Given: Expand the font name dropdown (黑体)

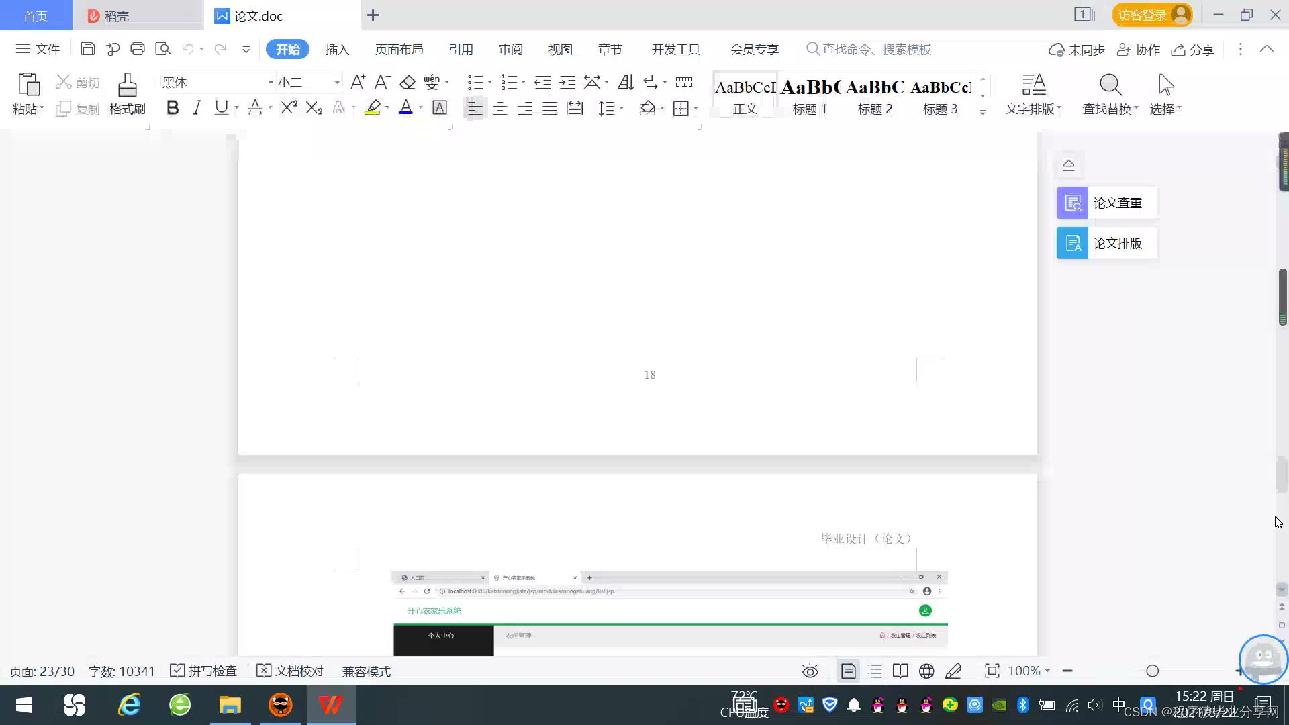Looking at the screenshot, I should click(271, 83).
